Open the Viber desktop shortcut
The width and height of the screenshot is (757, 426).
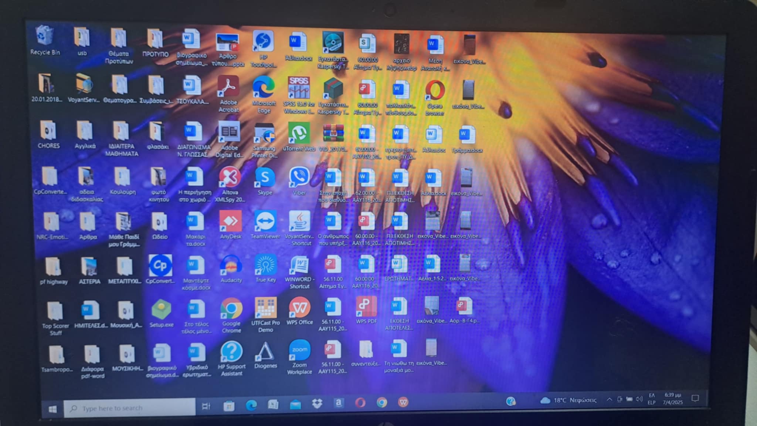pos(299,181)
